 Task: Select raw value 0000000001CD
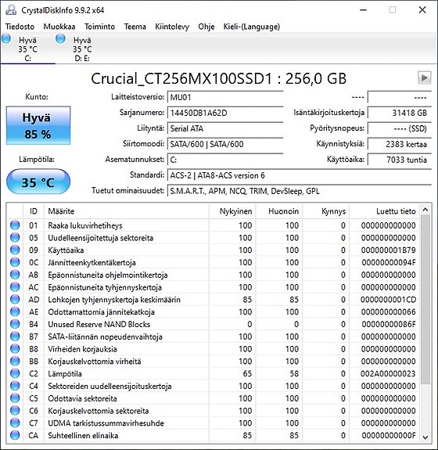point(389,300)
